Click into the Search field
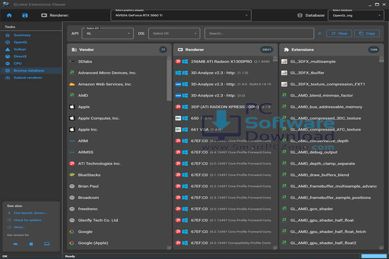 click(x=259, y=33)
